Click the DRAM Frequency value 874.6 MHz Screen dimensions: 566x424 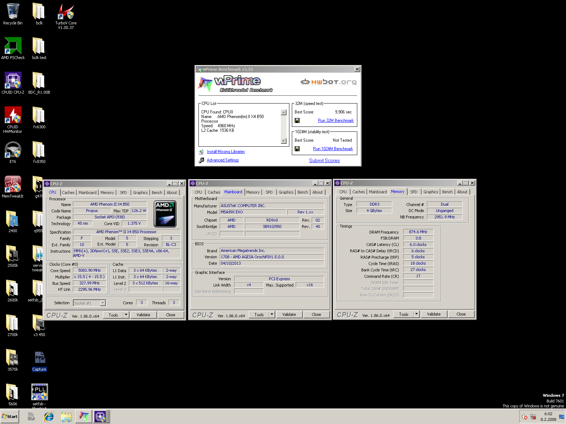(418, 232)
